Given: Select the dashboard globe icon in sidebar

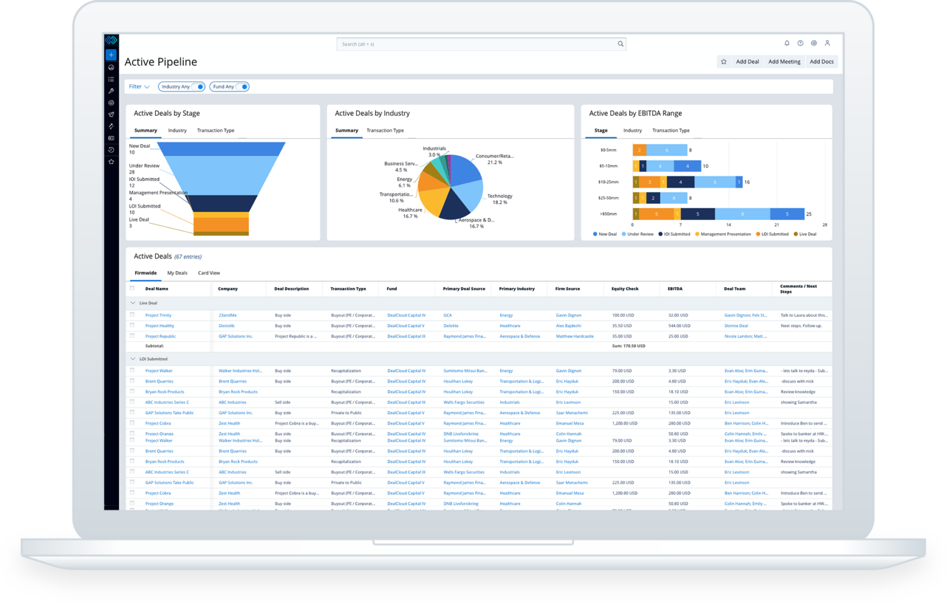Looking at the screenshot, I should point(111,68).
